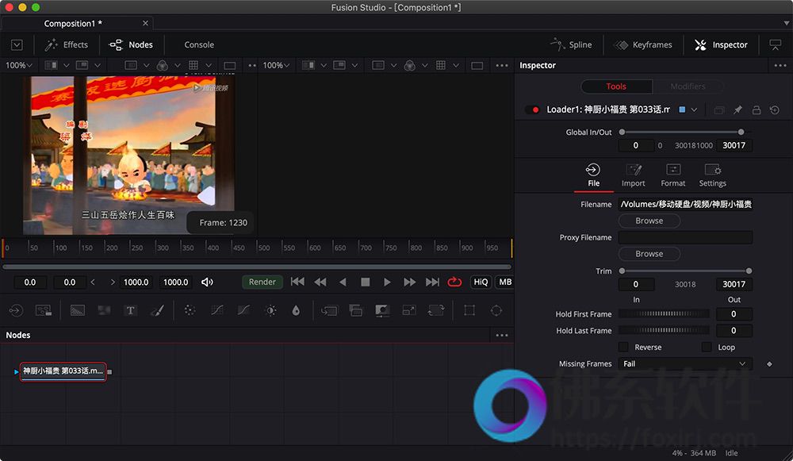Enable the Reverse checkbox
This screenshot has height=461, width=793.
[623, 347]
